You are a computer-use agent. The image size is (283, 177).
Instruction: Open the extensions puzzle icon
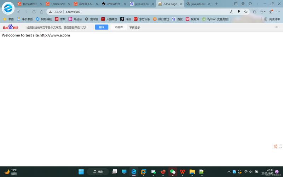click(255, 12)
